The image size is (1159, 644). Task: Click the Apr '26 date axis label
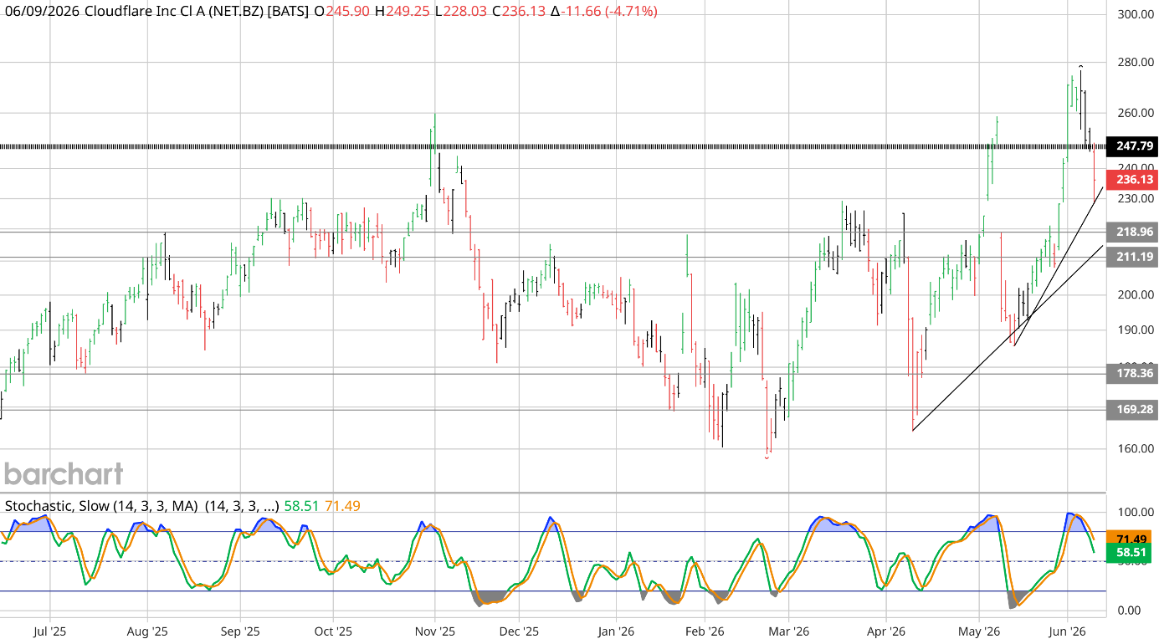coord(886,631)
